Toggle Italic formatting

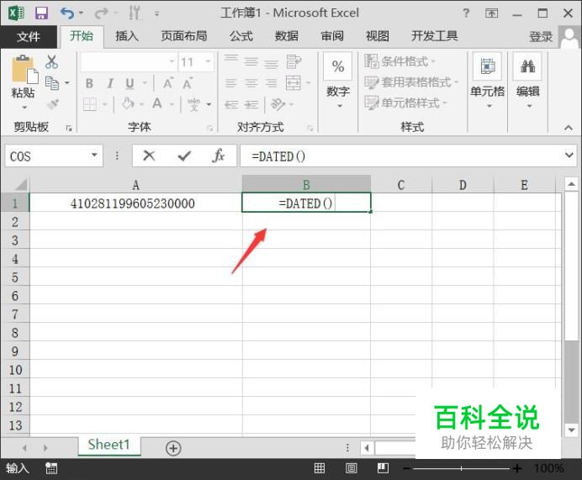coord(110,83)
